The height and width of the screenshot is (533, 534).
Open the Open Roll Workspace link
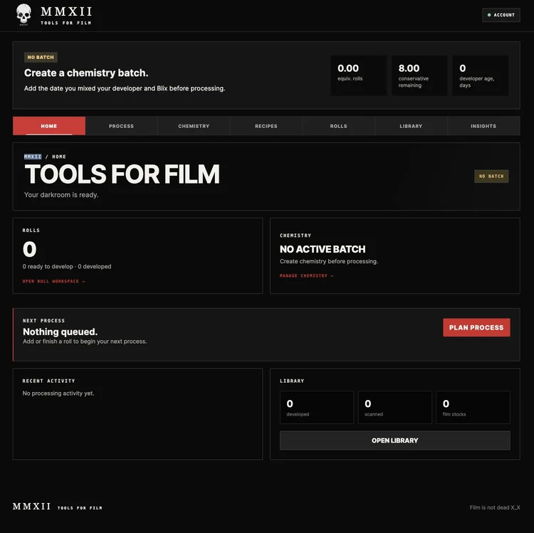(53, 281)
